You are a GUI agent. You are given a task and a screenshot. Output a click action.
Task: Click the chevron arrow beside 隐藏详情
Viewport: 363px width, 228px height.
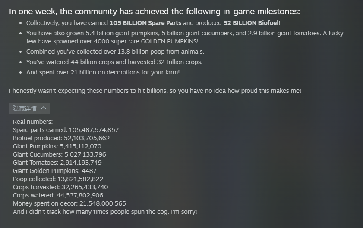tap(44, 108)
